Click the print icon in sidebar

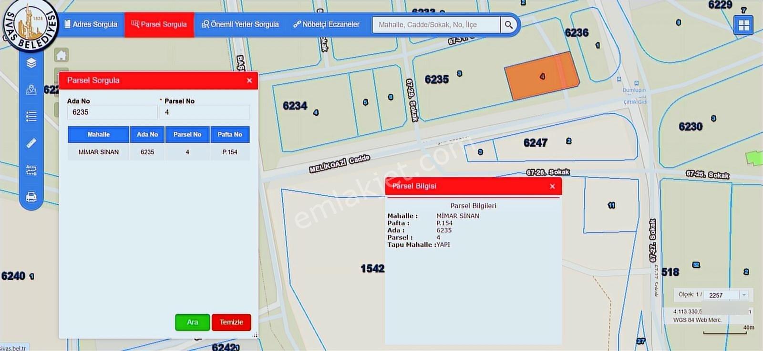[x=31, y=197]
